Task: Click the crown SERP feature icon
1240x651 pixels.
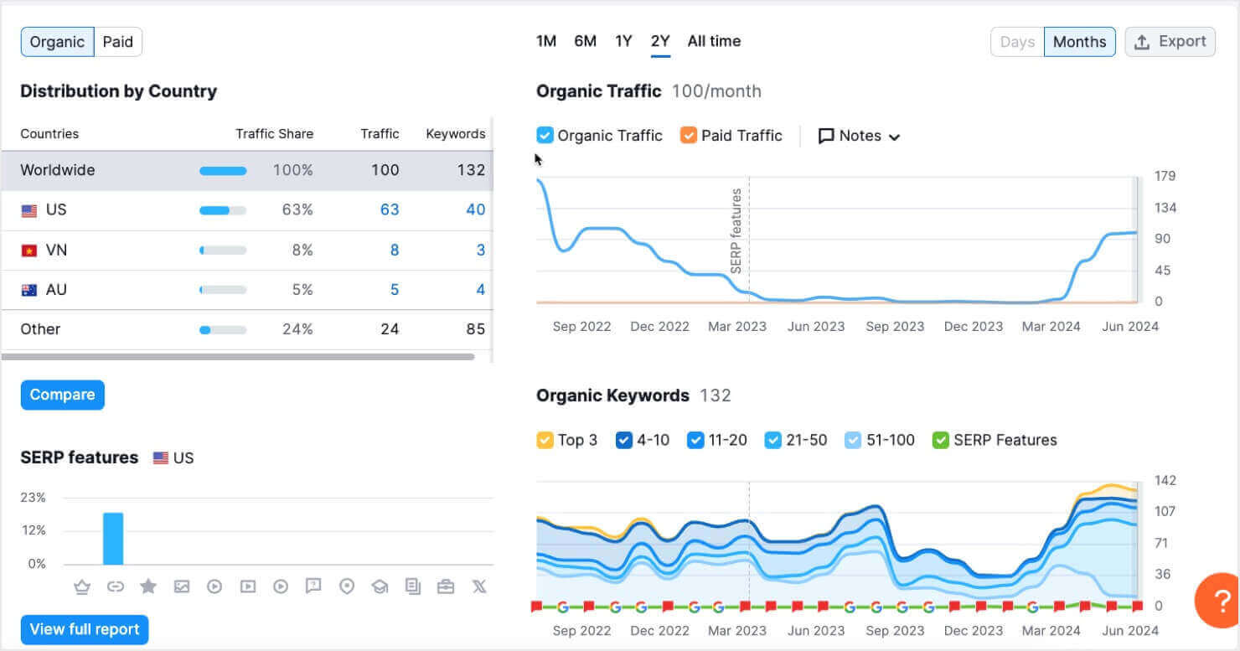Action: click(82, 586)
